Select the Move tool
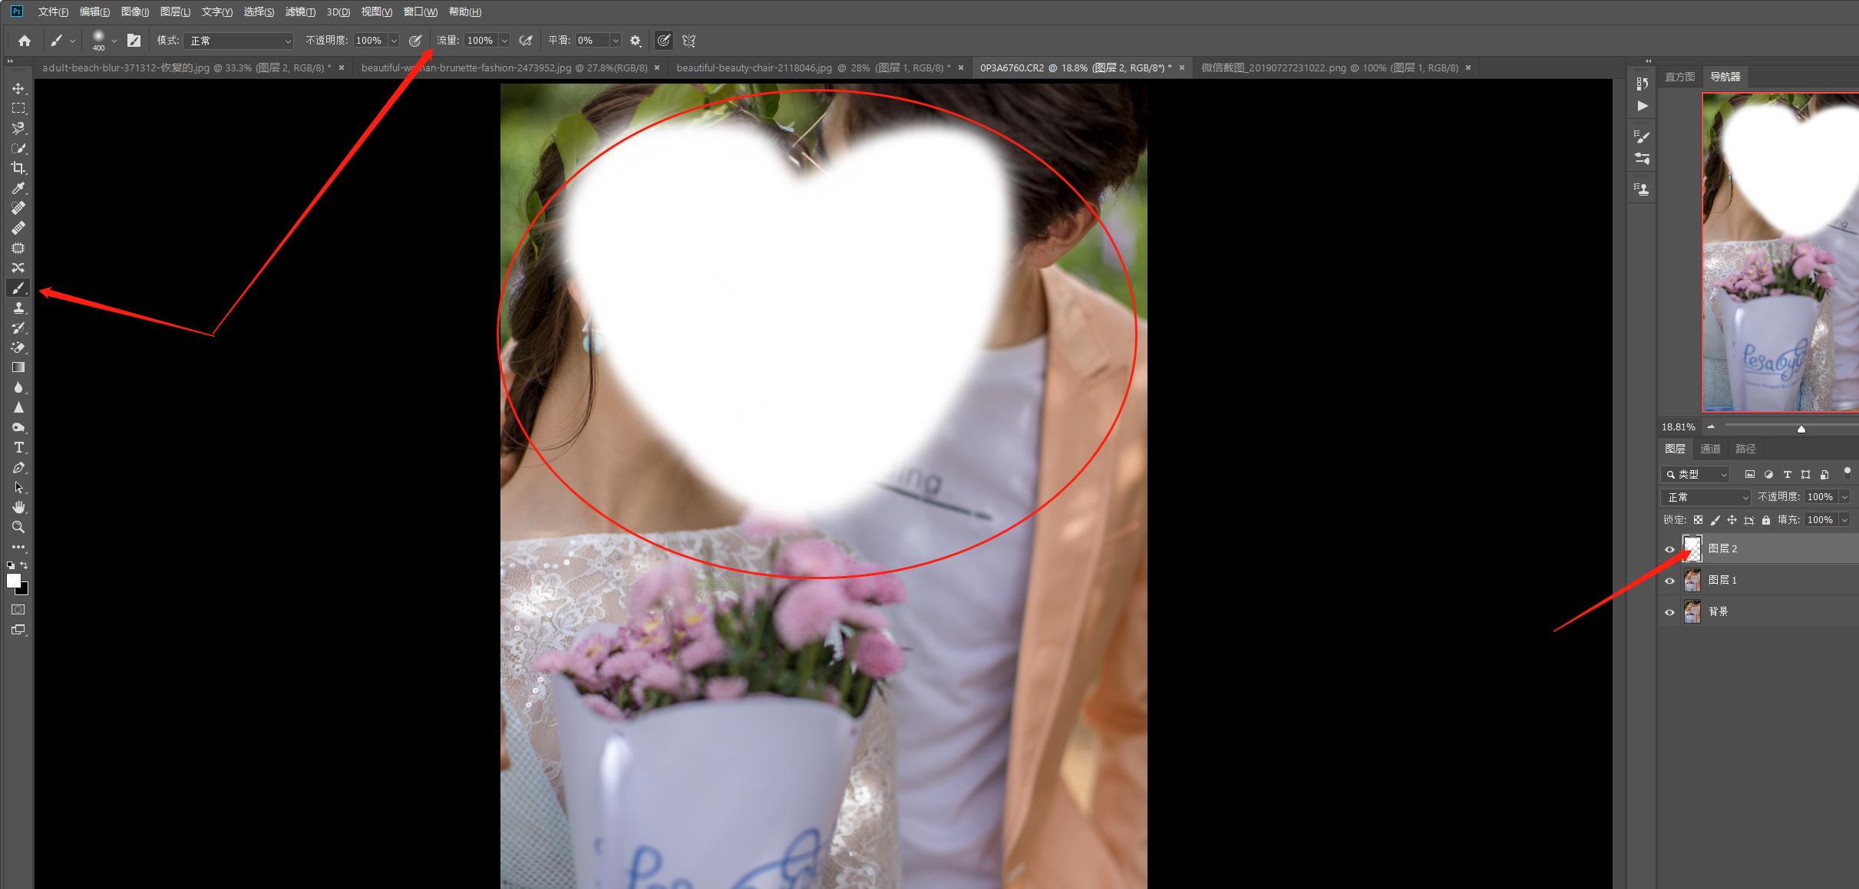Screen dimensions: 1859x889 [18, 88]
